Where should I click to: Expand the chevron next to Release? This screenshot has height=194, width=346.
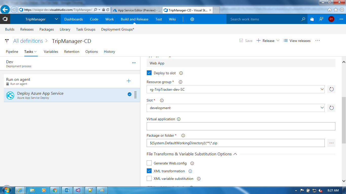(278, 41)
